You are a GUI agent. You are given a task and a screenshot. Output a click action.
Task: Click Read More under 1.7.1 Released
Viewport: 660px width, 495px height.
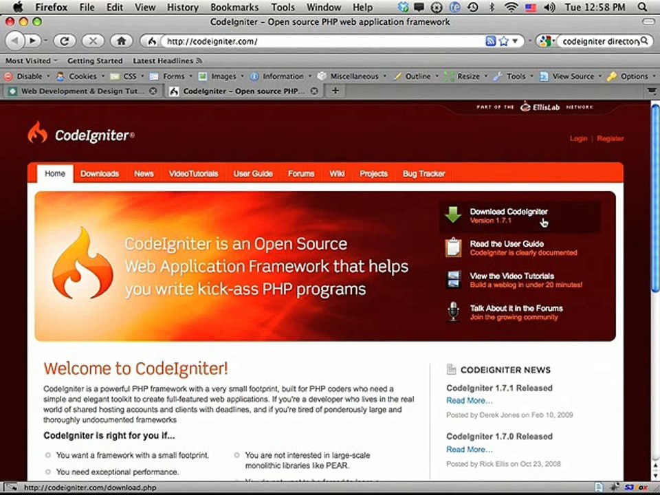tap(470, 401)
